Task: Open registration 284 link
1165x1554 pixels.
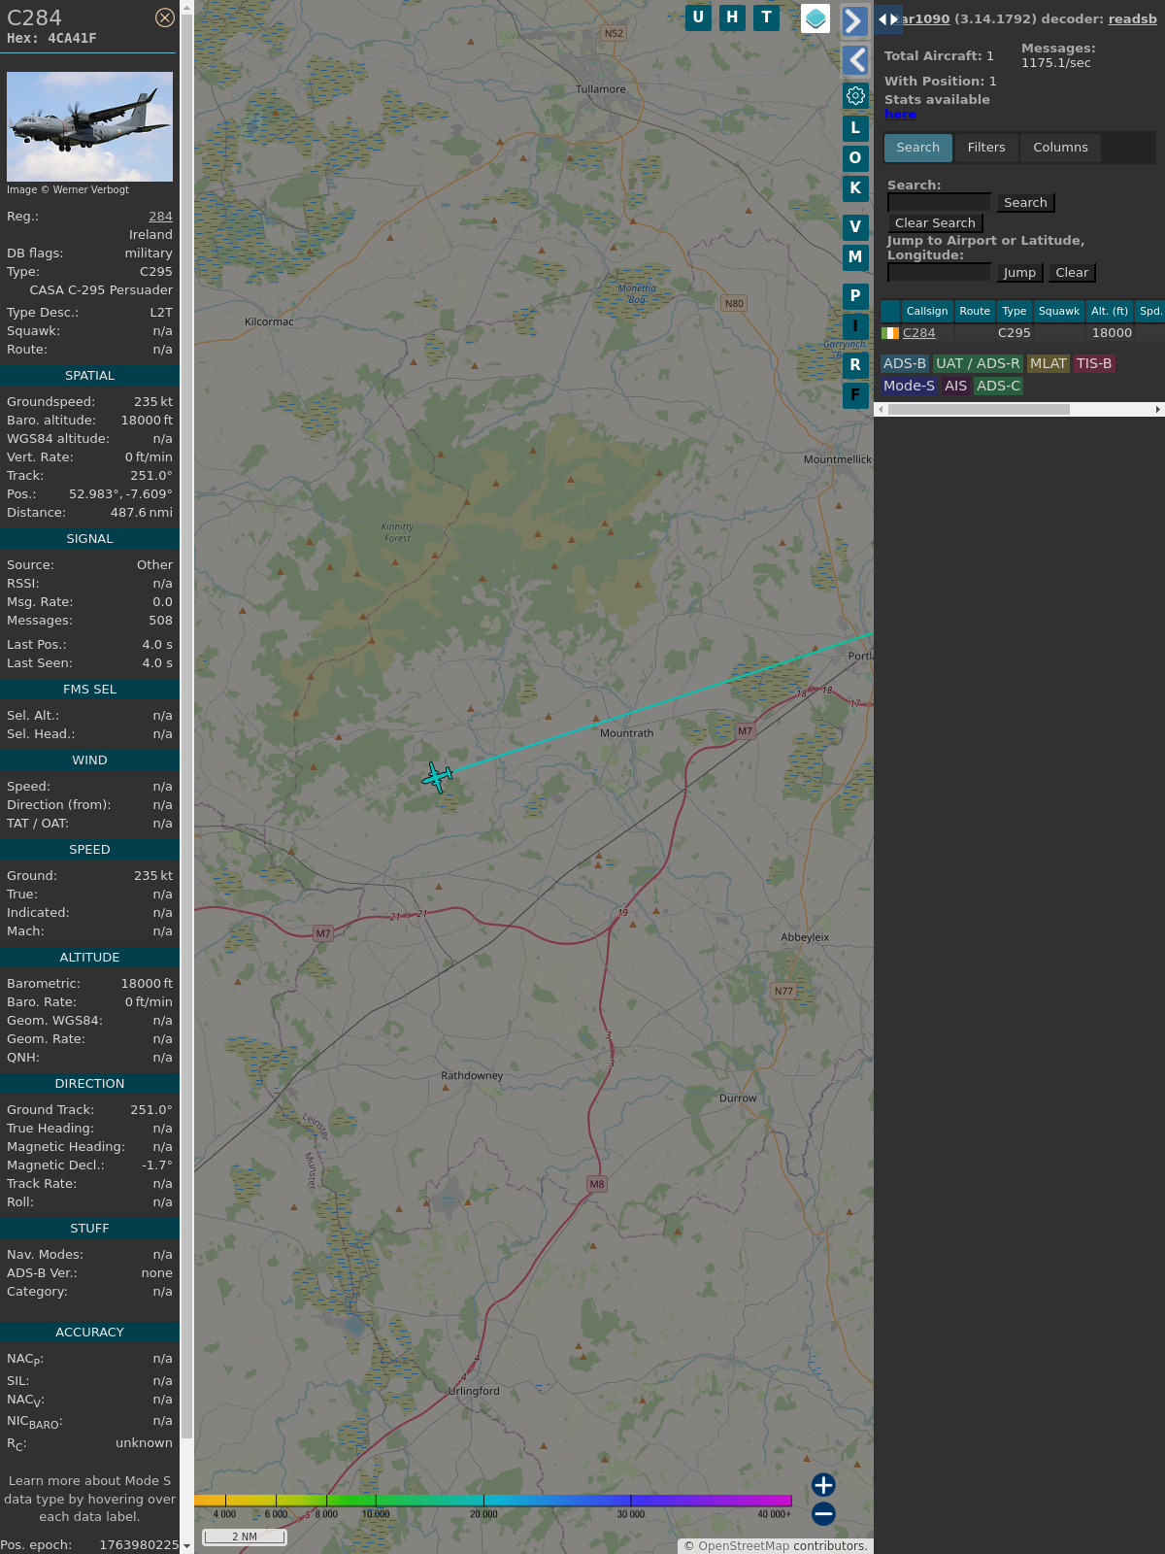Action: [x=160, y=217]
